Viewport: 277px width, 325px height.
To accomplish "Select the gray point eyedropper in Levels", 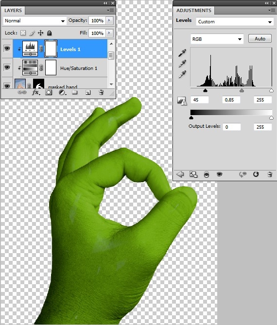I will tap(182, 64).
